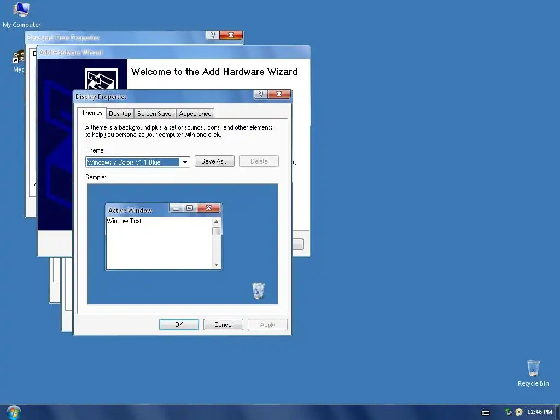Switch to the Screen Saver tab
This screenshot has width=560, height=420.
[155, 114]
